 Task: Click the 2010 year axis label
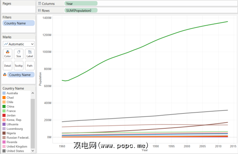(218, 146)
